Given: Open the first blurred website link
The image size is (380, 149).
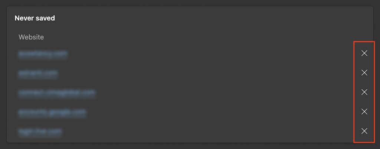Looking at the screenshot, I should [43, 54].
